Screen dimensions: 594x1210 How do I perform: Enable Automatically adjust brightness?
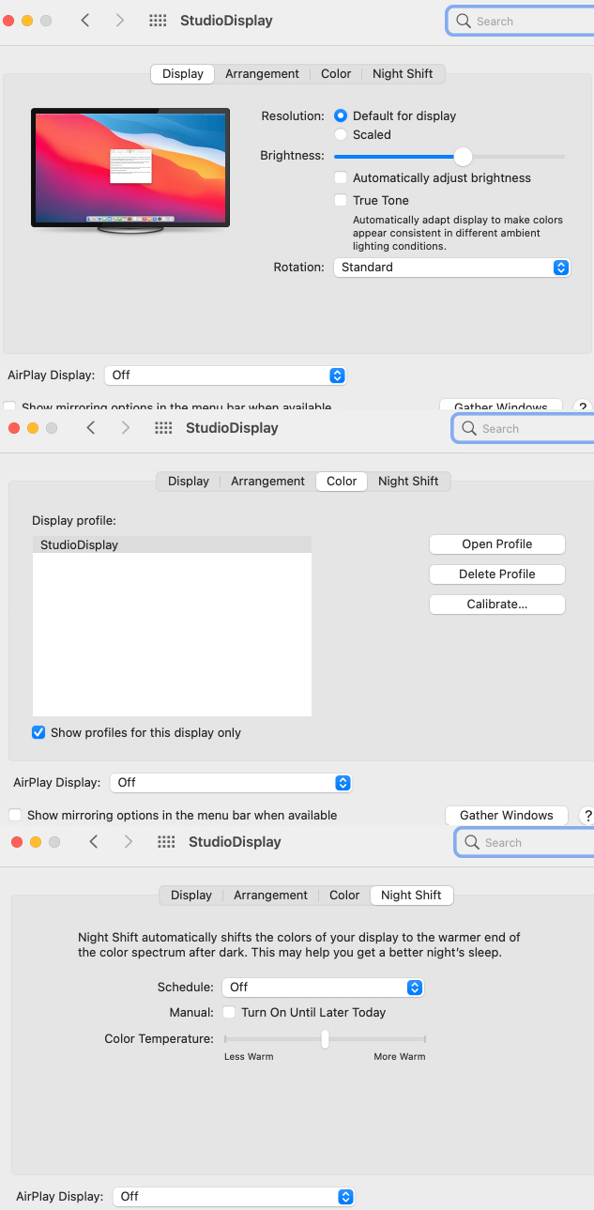coord(342,177)
